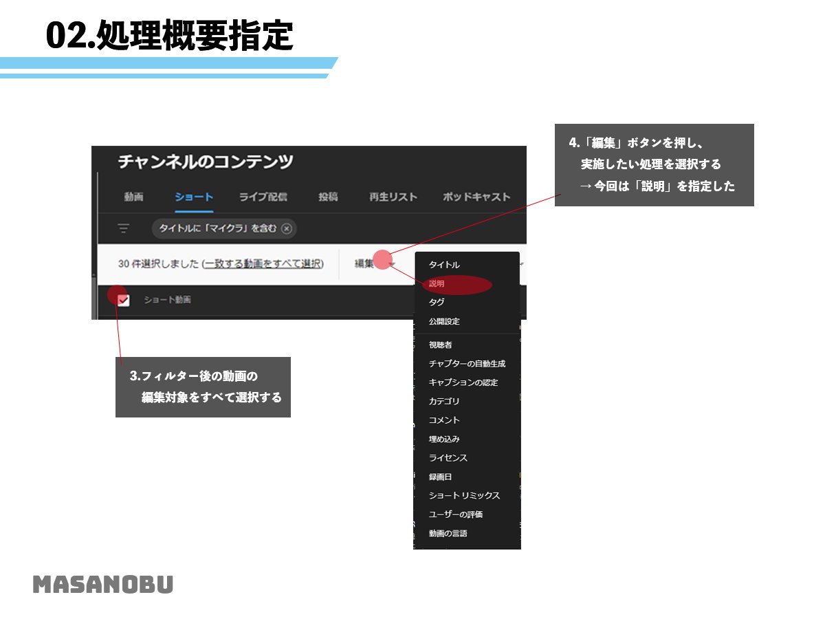The height and width of the screenshot is (619, 825).
Task: Click the 'タイトルに「マイクラ」を含む' filter chip label
Action: point(218,229)
